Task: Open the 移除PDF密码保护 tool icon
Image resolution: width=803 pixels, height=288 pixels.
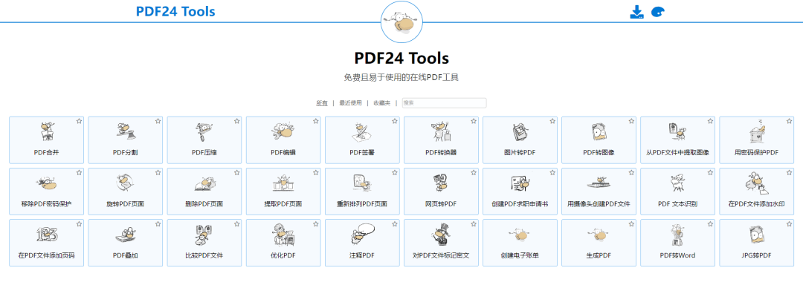Action: coord(47,183)
